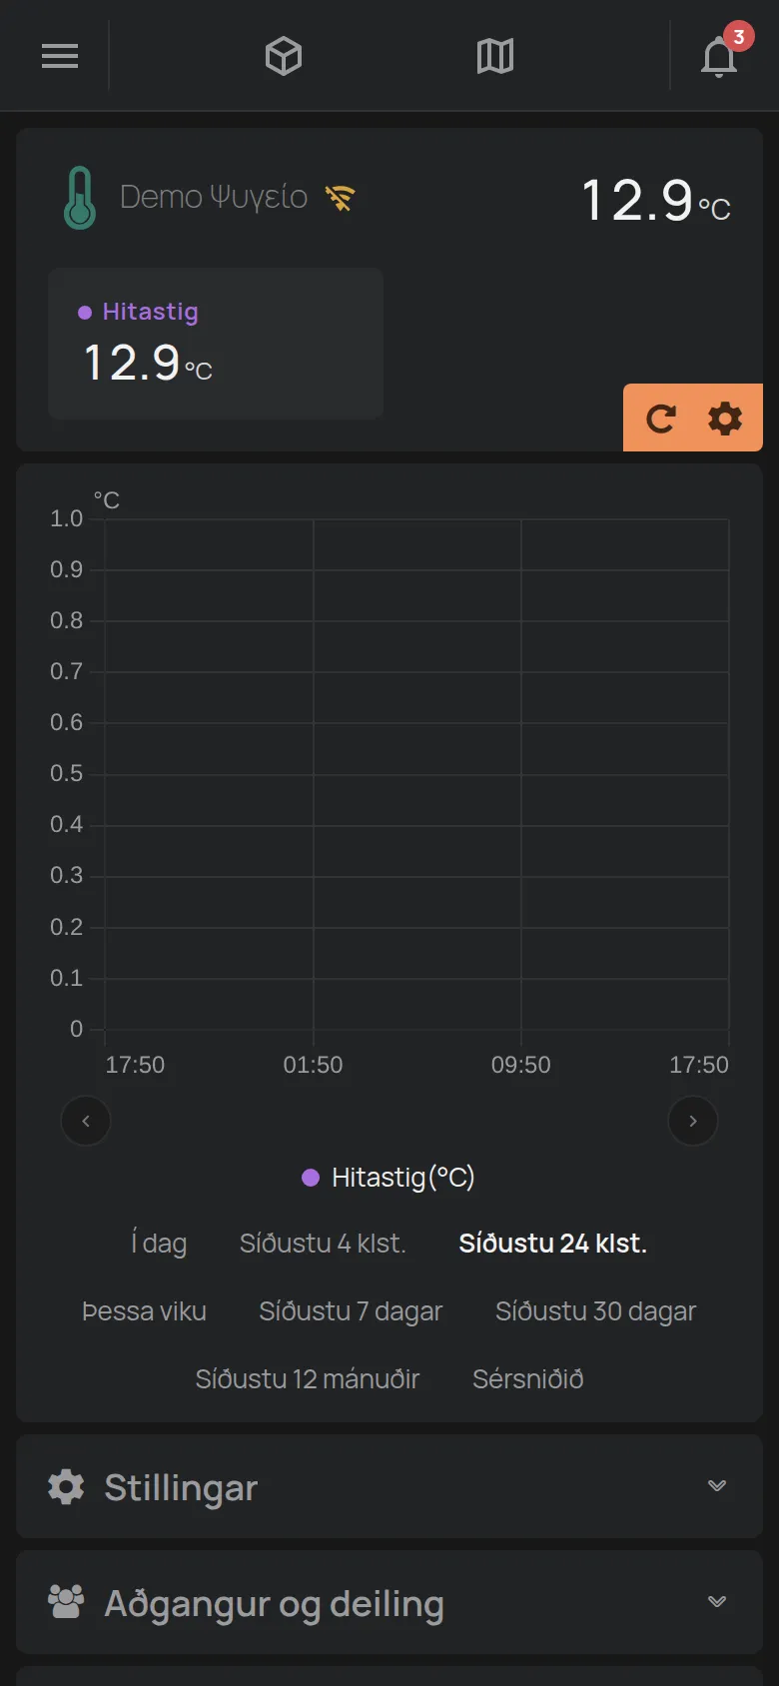Click the Stillingar gear icon
The image size is (779, 1686).
pyautogui.click(x=66, y=1486)
